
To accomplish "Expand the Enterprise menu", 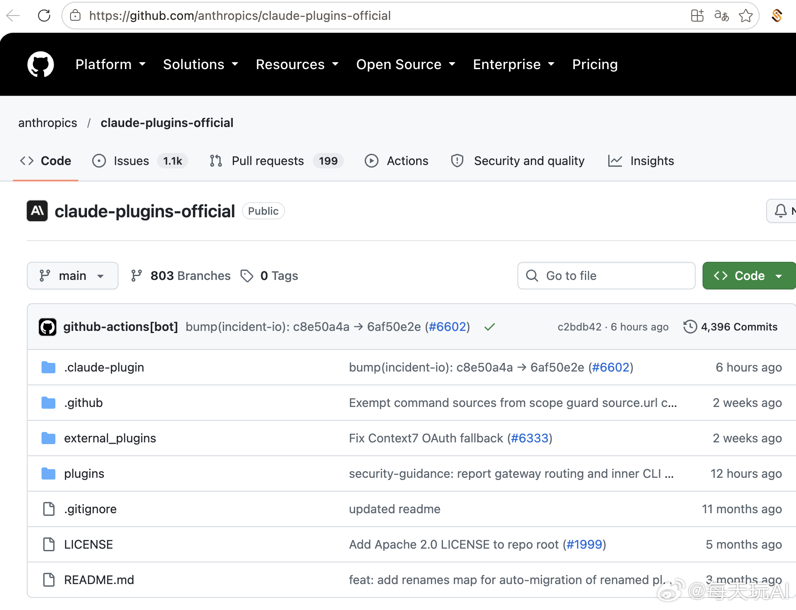I will coord(514,64).
